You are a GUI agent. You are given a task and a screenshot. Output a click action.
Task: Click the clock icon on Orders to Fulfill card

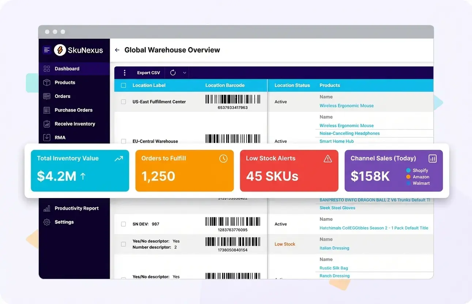(223, 159)
